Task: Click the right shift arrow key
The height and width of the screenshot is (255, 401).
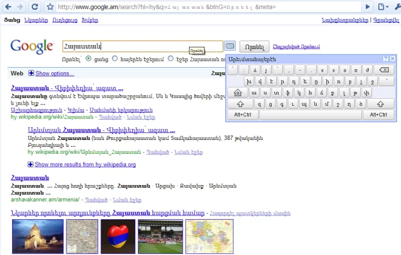Action: click(x=381, y=104)
